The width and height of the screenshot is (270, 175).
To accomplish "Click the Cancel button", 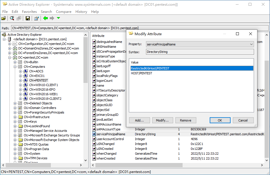I will [243, 120].
